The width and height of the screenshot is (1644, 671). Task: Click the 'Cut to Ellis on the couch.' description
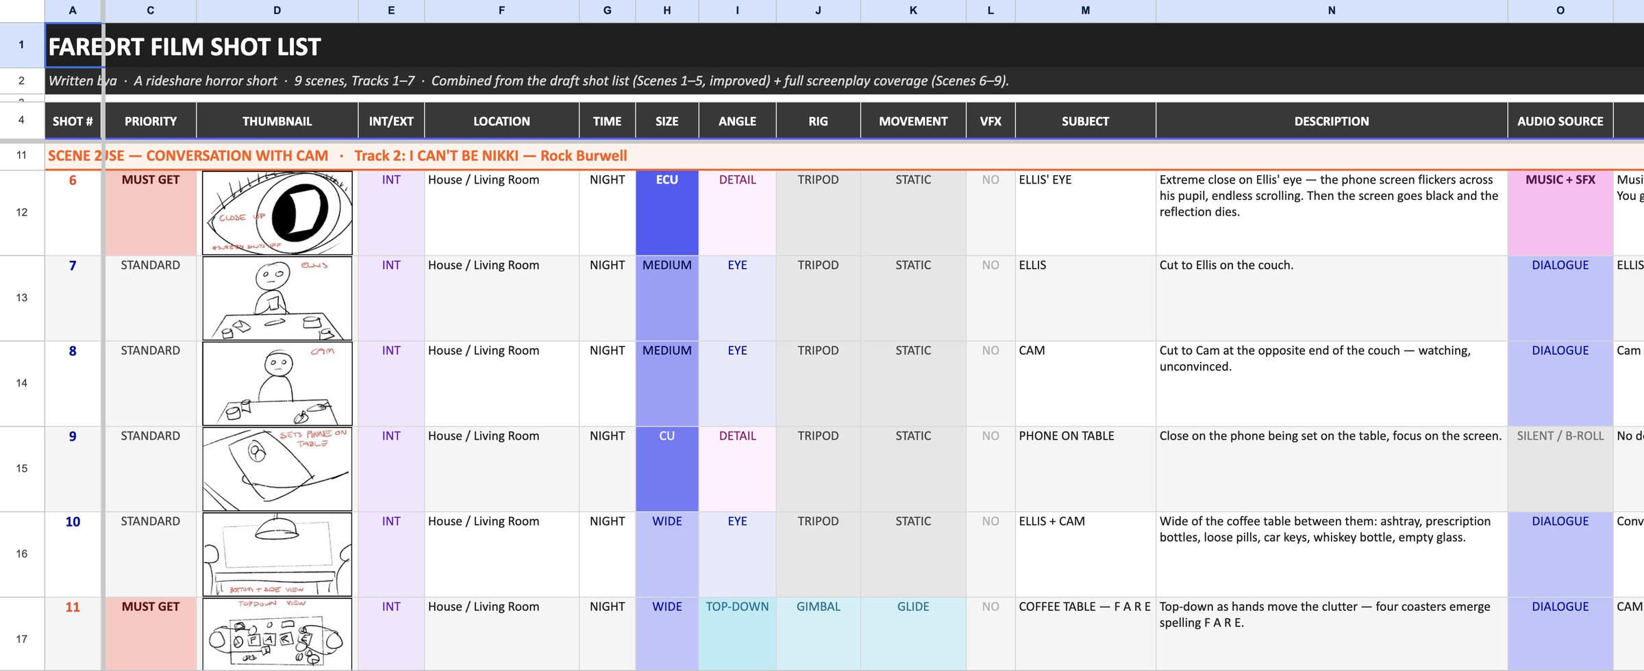click(1332, 299)
